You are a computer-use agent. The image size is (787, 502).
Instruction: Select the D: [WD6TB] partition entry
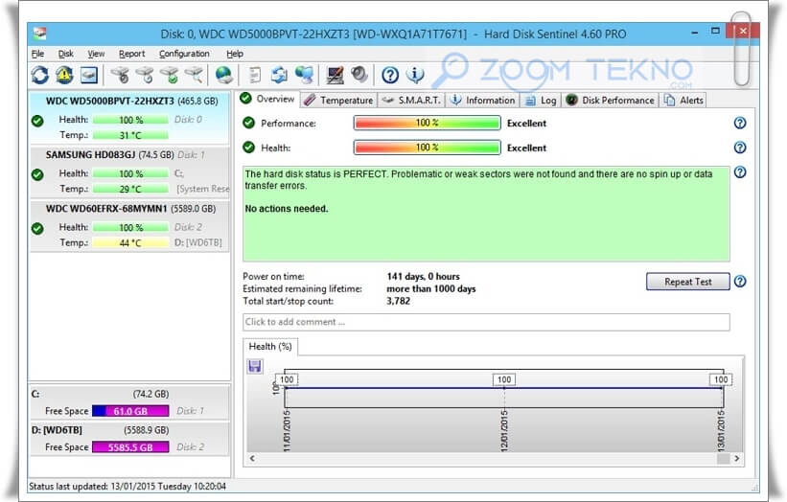130,439
